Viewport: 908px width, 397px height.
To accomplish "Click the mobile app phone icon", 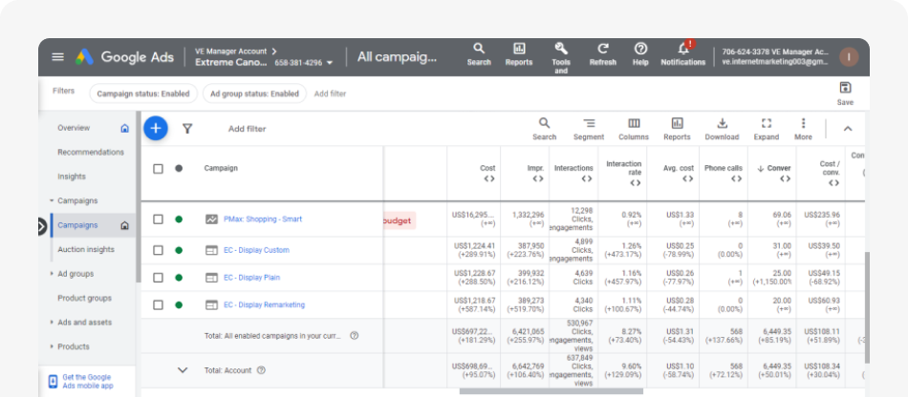I will point(53,382).
